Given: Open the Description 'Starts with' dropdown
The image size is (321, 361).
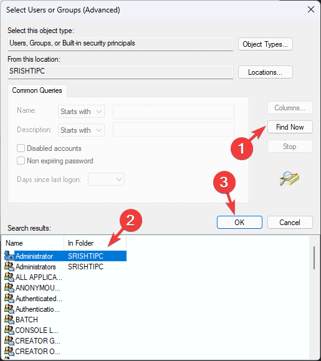Looking at the screenshot, I should pos(81,130).
